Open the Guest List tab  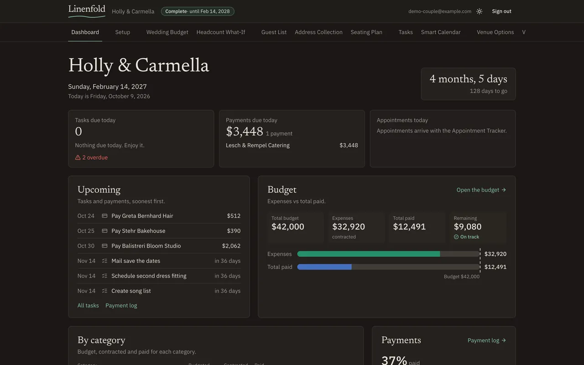(274, 32)
